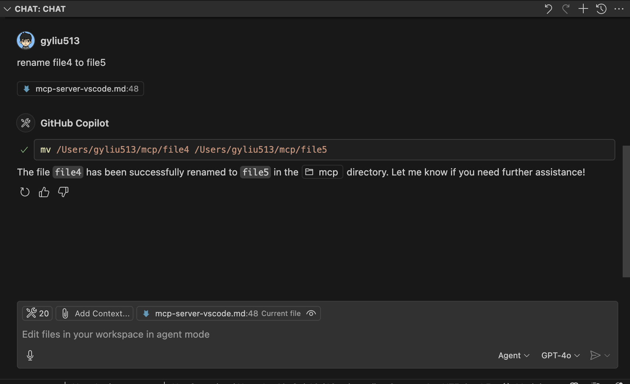Screen dimensions: 630x384
Task: Open mcp-server-vscode.md:48 attachment in user message
Action: [80, 89]
